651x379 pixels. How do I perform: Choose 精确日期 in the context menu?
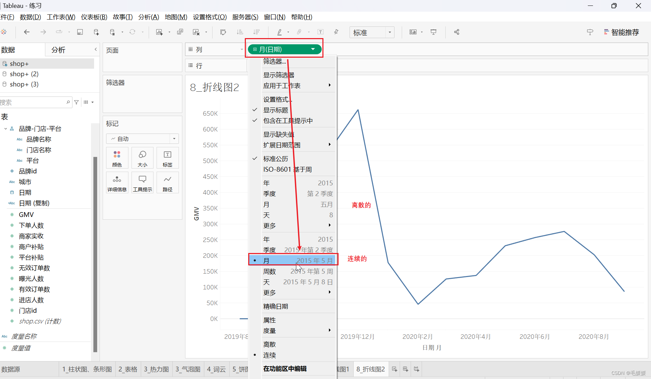pos(293,307)
